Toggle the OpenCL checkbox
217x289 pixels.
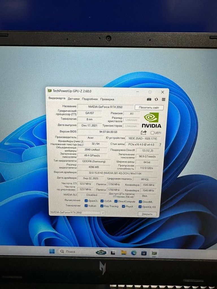tap(86, 201)
